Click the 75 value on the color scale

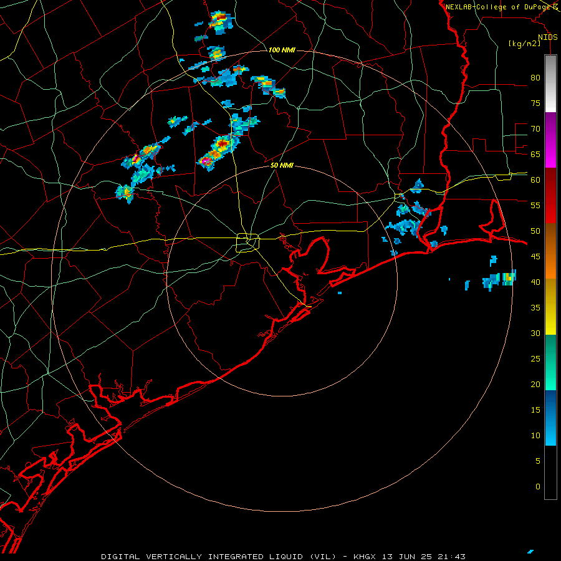(535, 103)
